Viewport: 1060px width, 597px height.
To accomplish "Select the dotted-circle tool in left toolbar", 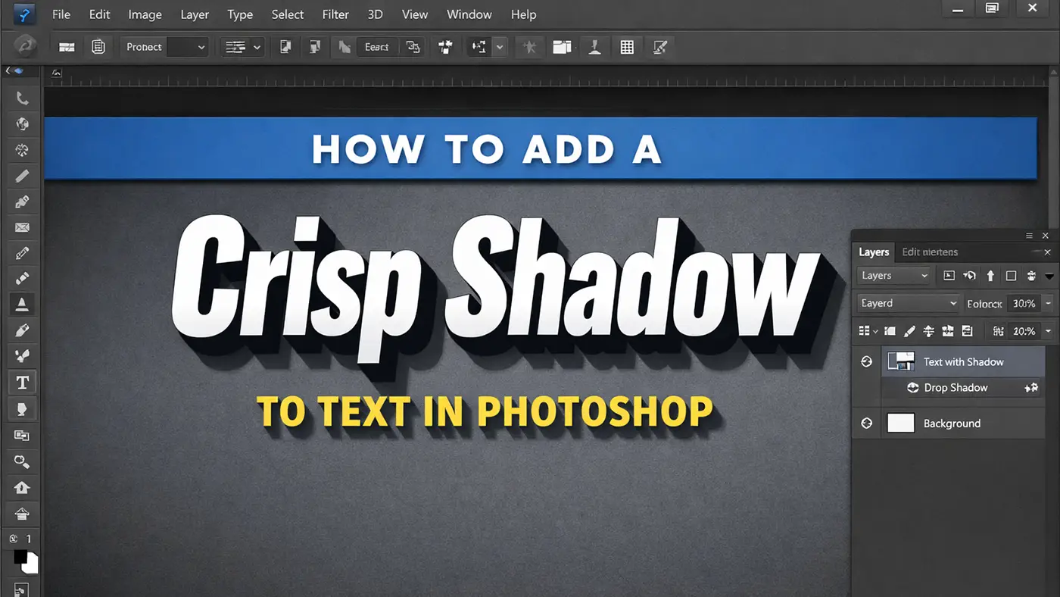I will pyautogui.click(x=22, y=150).
